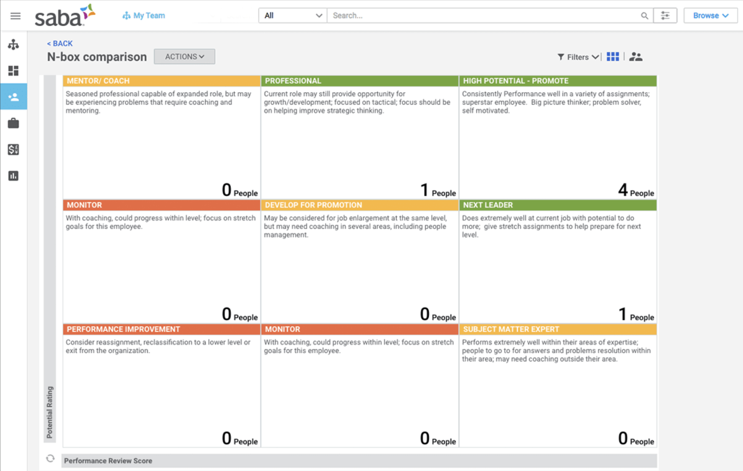View the 4 People in High Potential
The width and height of the screenshot is (743, 471).
click(x=636, y=190)
